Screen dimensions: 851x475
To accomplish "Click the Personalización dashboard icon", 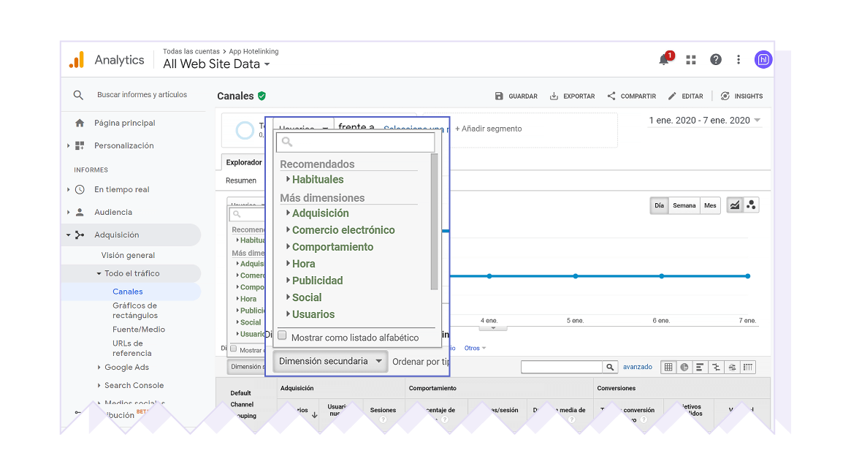I will coord(80,145).
